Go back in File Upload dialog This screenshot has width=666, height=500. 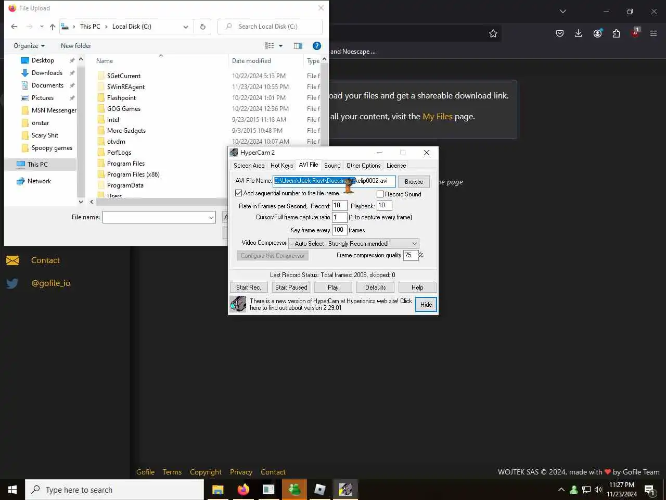coord(14,27)
